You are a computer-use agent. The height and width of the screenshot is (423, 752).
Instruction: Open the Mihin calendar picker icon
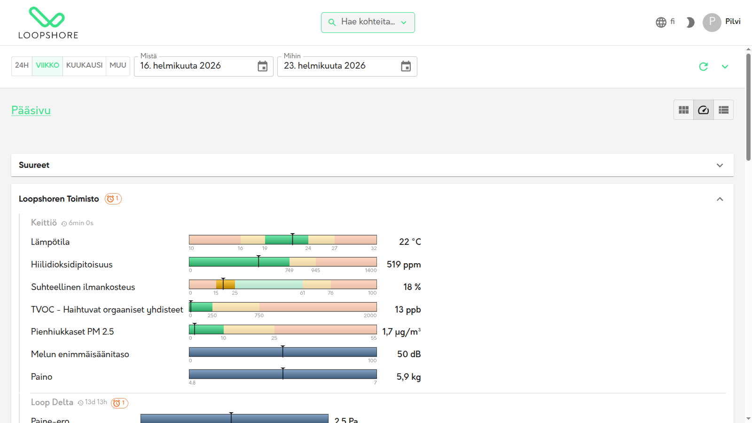[x=406, y=66]
